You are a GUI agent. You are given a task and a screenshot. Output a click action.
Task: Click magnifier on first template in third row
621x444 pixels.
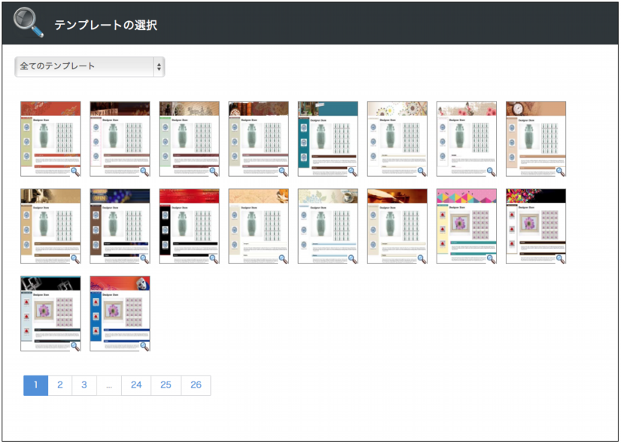coord(75,345)
